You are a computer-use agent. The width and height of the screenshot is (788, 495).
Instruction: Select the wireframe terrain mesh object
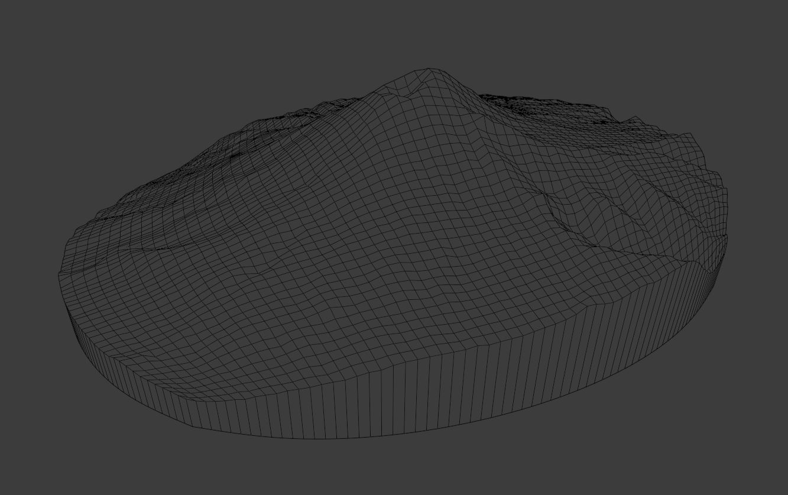tap(393, 254)
